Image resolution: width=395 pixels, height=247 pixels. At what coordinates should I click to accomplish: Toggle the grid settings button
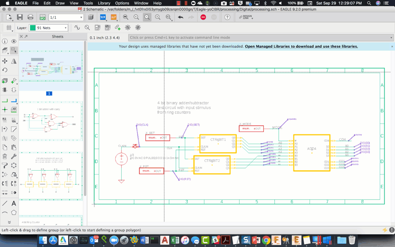click(x=9, y=28)
